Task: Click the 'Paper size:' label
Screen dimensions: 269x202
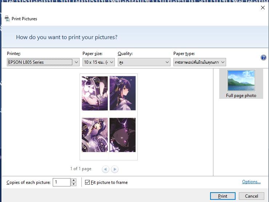Action: [92, 54]
